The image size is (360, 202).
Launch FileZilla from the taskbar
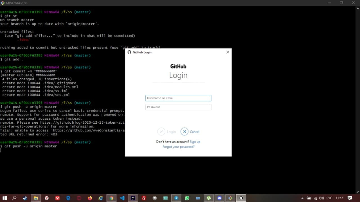pos(144,198)
